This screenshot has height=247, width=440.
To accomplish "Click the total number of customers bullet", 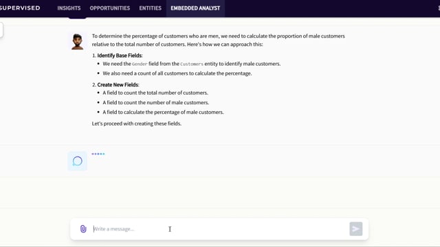I will (x=155, y=93).
